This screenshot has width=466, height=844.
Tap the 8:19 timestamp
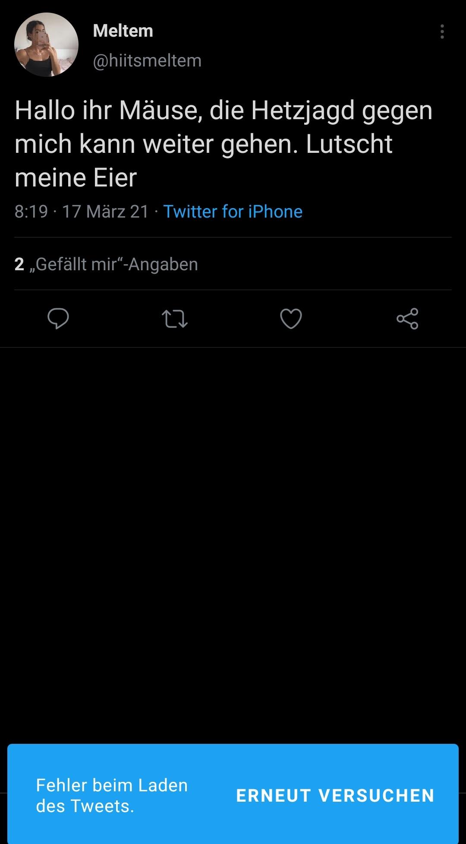point(31,212)
